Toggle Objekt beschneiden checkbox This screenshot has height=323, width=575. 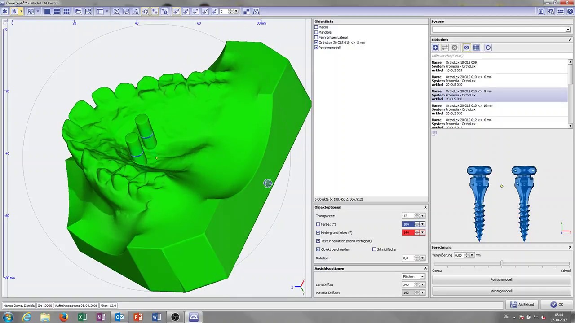click(x=318, y=249)
